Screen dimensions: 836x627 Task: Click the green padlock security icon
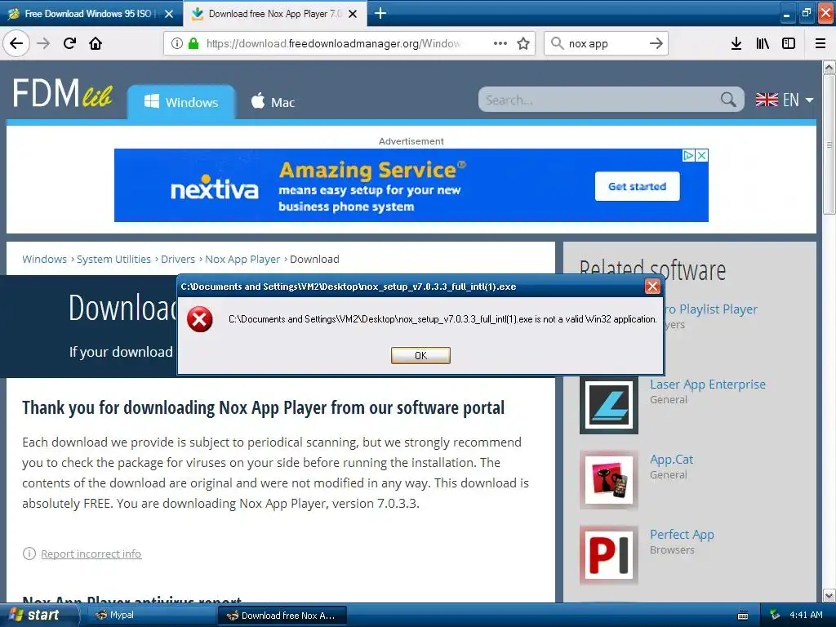click(x=193, y=43)
